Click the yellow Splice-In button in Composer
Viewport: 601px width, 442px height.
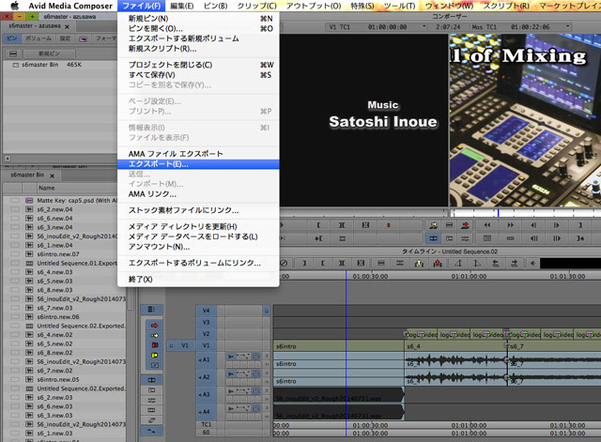point(433,225)
